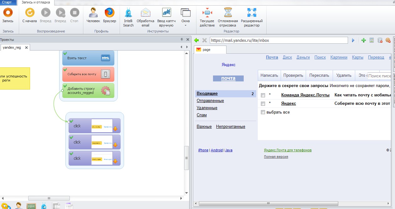Screen dimensions: 395x209
Task: Tick the checkbox for the Яндекс message
Action: click(263, 104)
